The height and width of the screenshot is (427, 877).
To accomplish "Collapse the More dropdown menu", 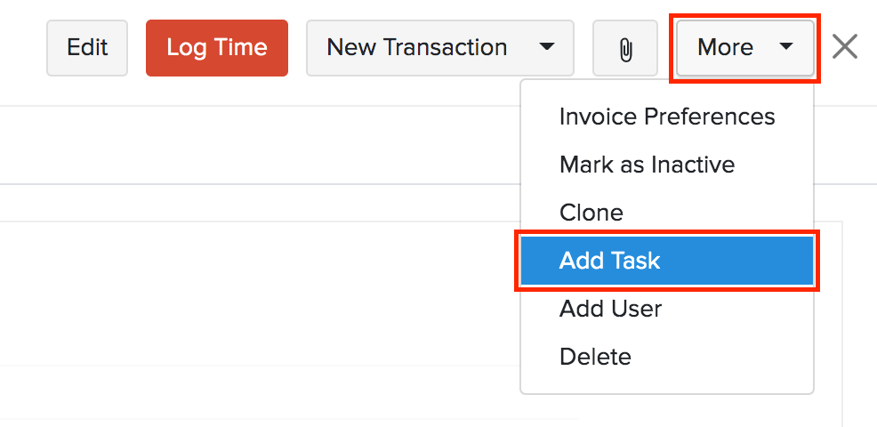I will coord(744,47).
